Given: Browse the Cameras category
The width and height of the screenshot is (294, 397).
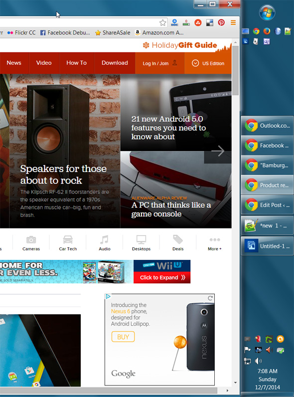Looking at the screenshot, I should [31, 243].
